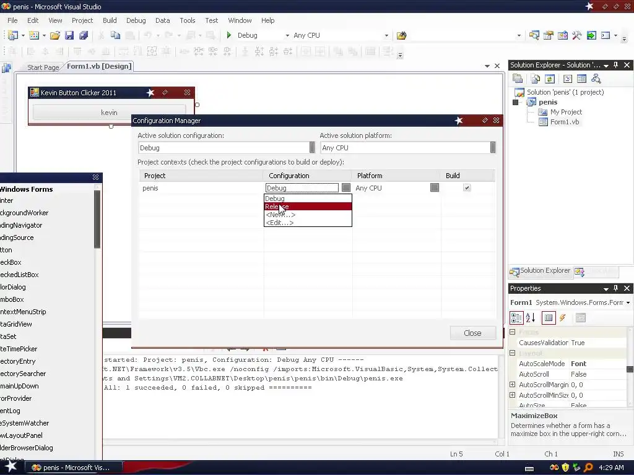The image size is (634, 475).
Task: Close the Configuration Manager with Close button
Action: tap(472, 333)
